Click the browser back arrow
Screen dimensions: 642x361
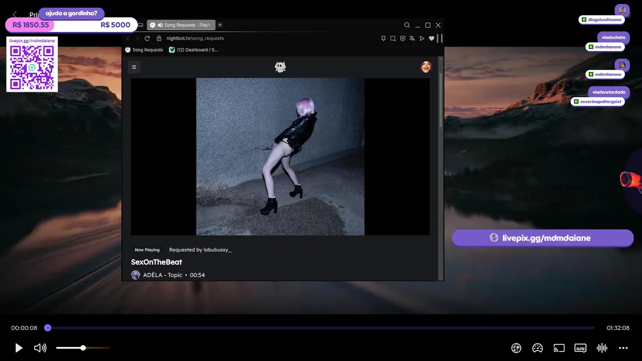(x=128, y=38)
